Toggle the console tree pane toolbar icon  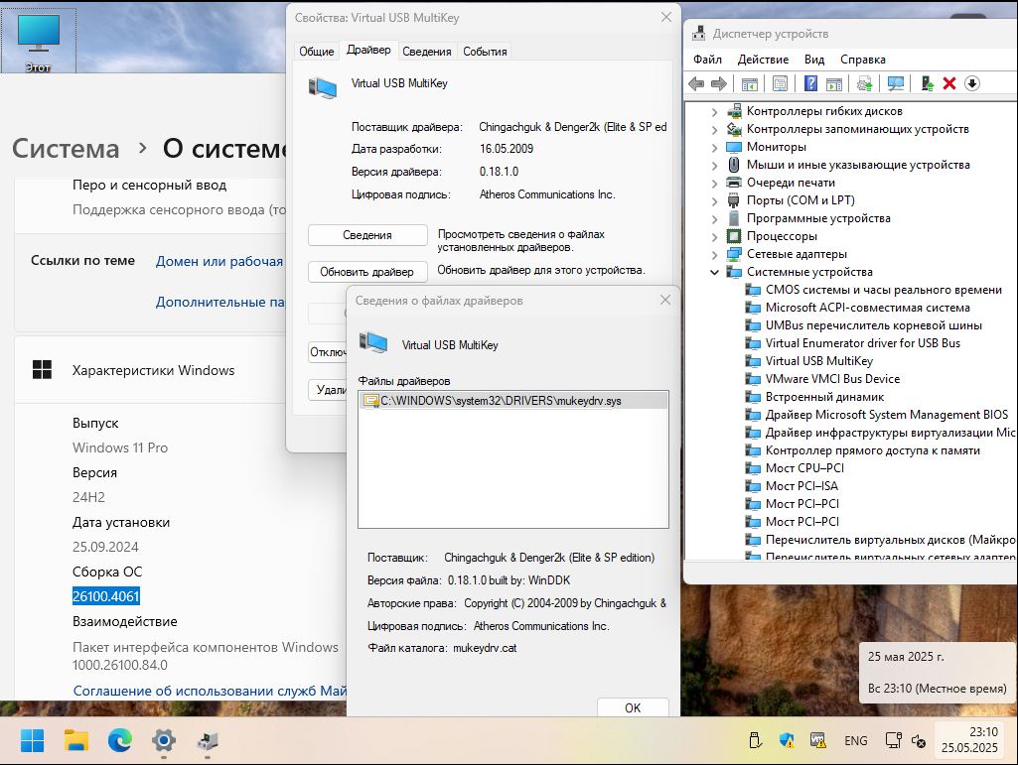click(749, 83)
